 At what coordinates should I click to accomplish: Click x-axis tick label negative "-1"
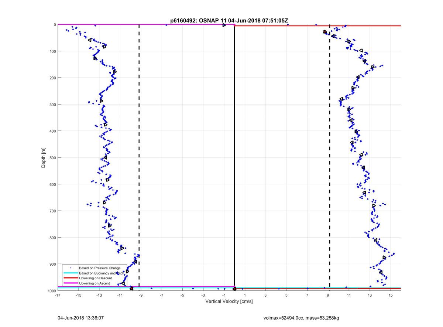pyautogui.click(x=224, y=295)
